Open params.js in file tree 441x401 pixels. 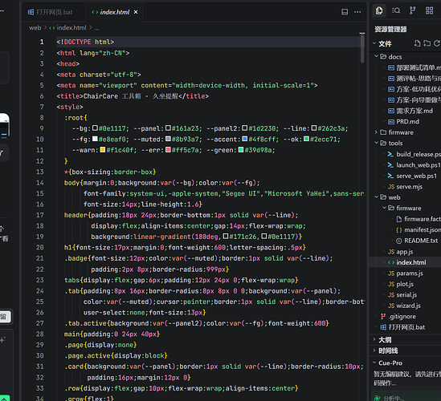tap(410, 273)
